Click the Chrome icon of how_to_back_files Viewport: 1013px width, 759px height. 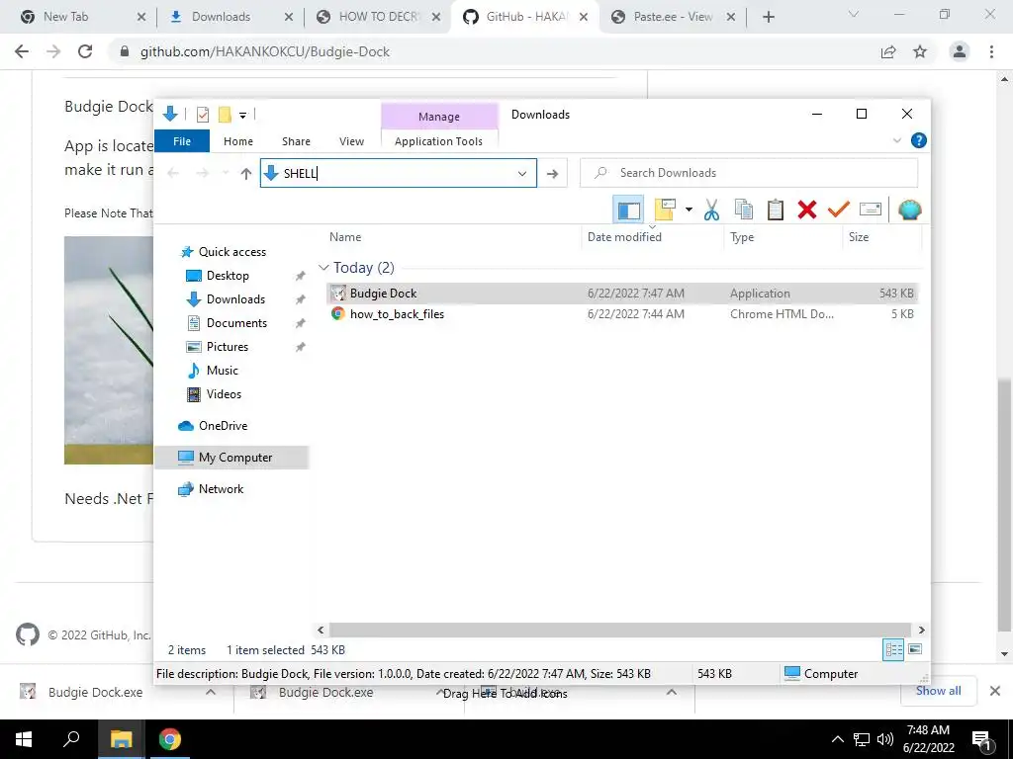point(337,313)
